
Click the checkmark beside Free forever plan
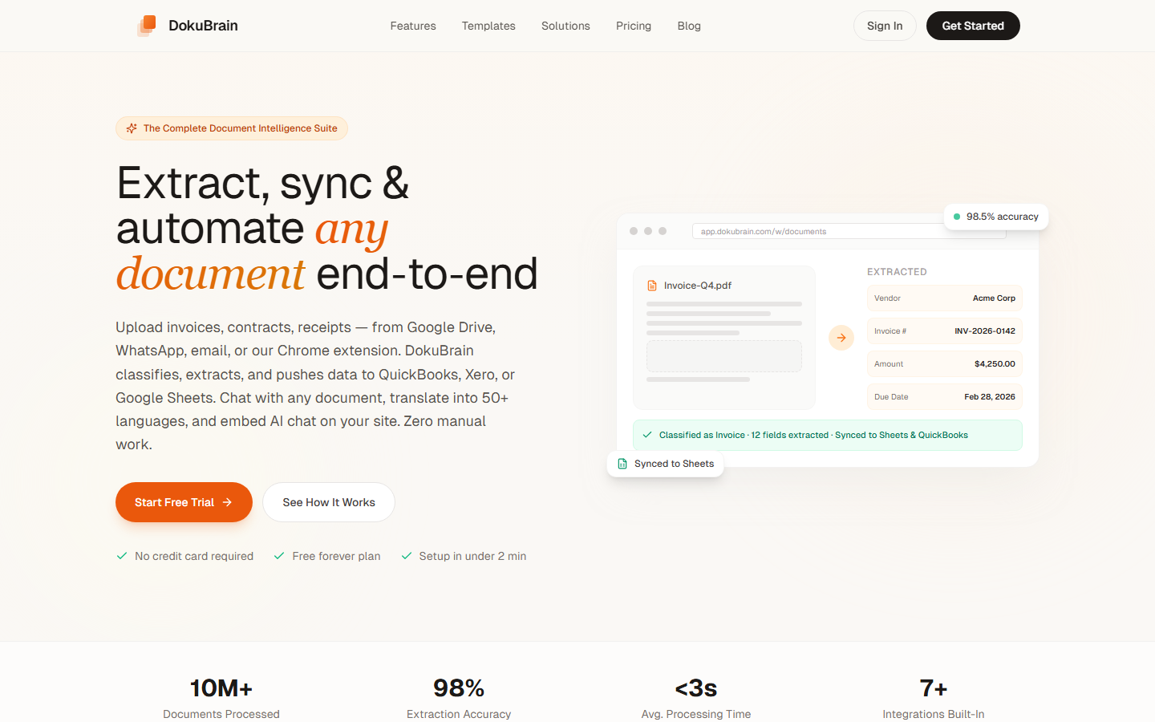click(279, 555)
